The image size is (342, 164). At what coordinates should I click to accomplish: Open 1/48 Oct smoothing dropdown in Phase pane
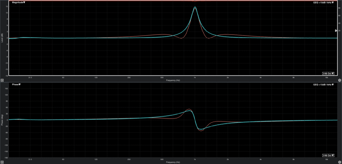[x=328, y=155]
